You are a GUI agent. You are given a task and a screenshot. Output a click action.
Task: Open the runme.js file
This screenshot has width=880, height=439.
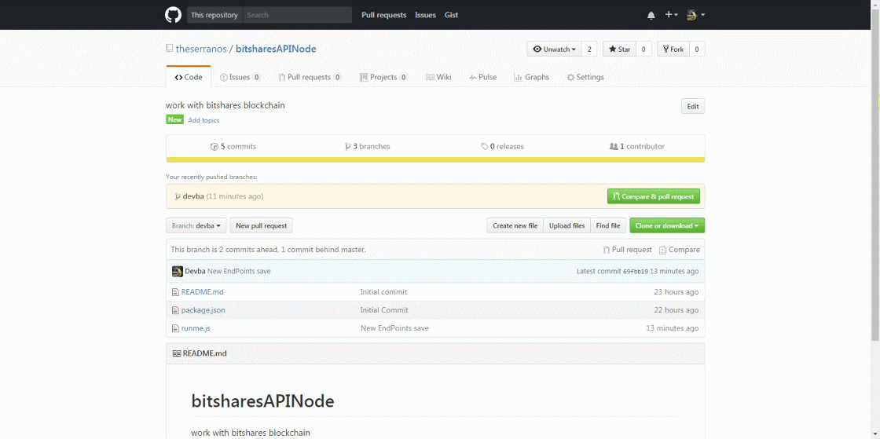tap(196, 328)
